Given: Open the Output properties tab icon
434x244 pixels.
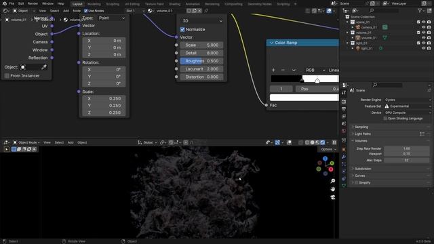Looking at the screenshot, I should [x=344, y=109].
